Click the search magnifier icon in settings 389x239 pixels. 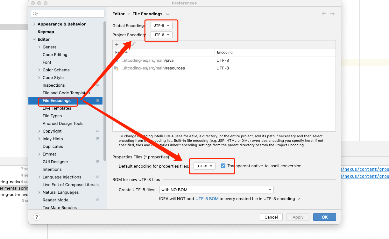[35, 14]
